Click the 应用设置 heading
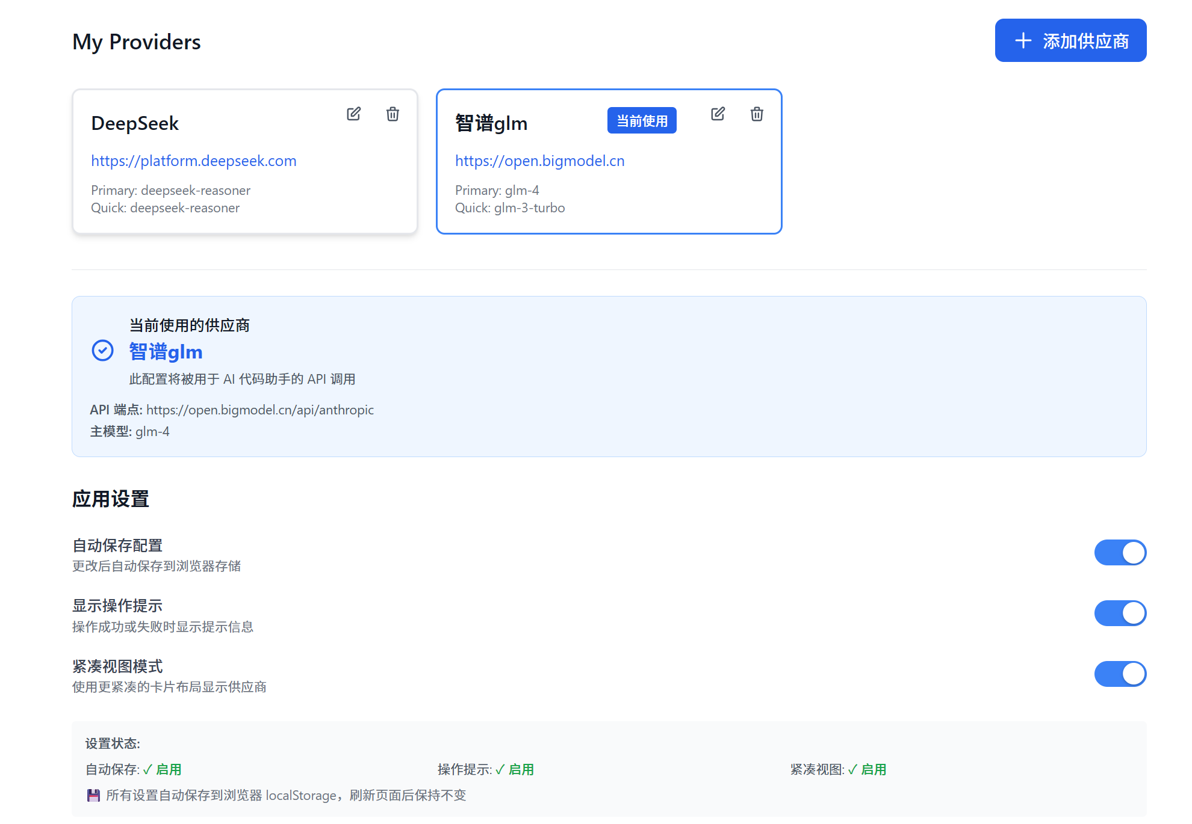The image size is (1192, 824). (x=111, y=499)
